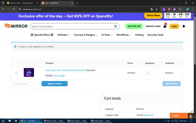Close the Verify Codes SimplyCodes tab
196x123 pixels.
click(x=37, y=3)
